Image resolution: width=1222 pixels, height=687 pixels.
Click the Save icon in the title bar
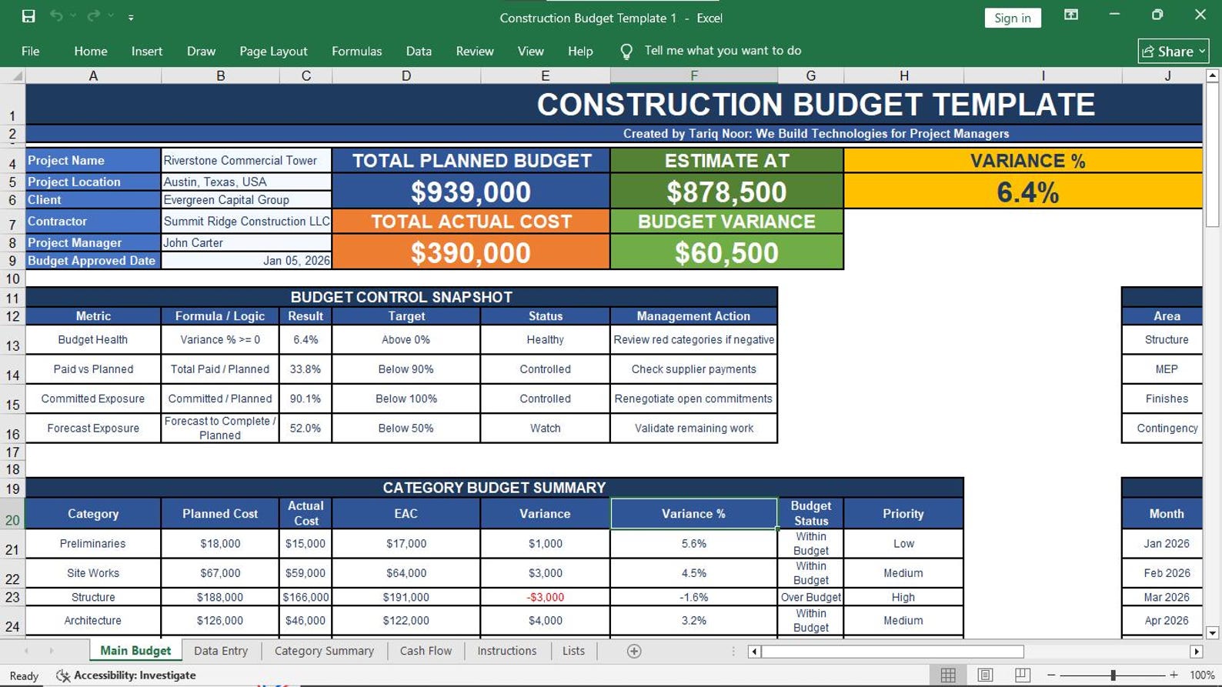click(x=28, y=16)
